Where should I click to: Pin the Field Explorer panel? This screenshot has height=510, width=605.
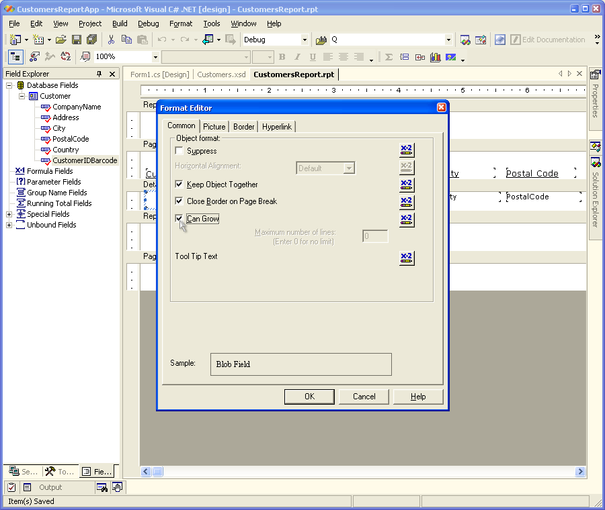(99, 74)
